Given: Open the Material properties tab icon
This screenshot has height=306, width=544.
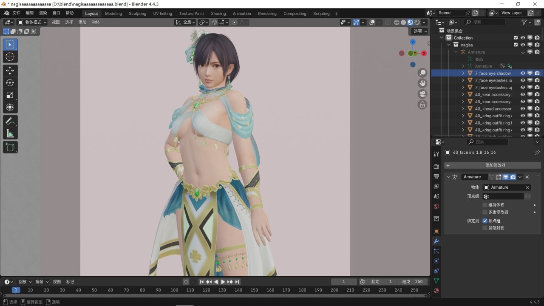Looking at the screenshot, I should point(436,291).
